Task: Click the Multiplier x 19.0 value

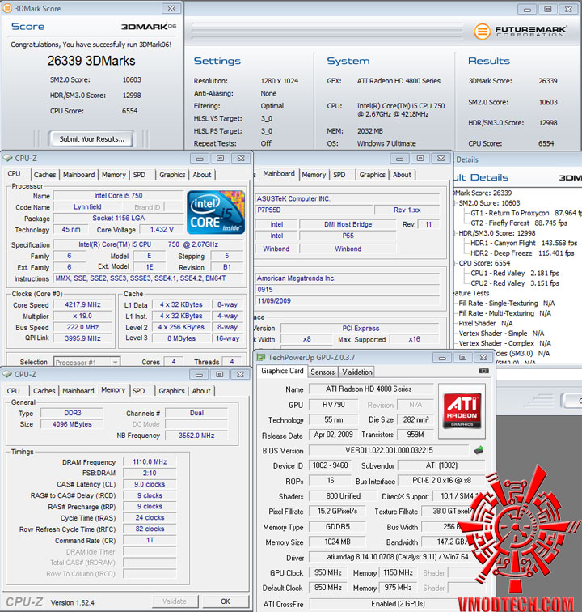Action: click(x=82, y=317)
